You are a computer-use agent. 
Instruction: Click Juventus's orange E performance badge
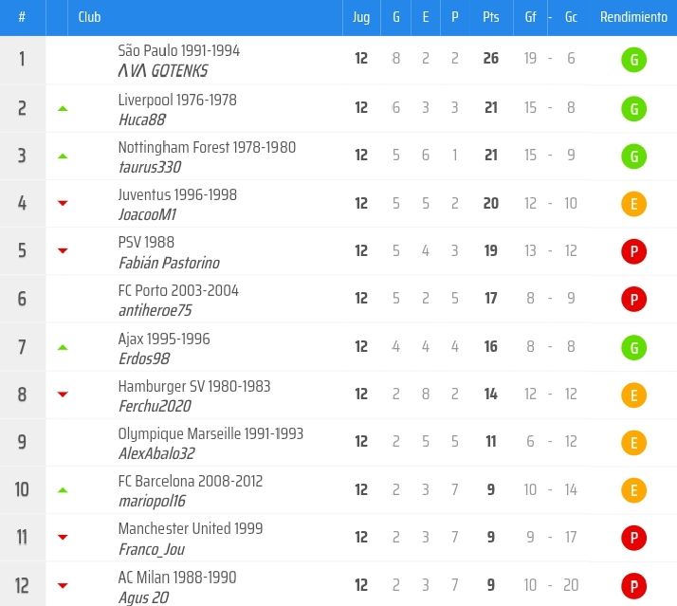[x=632, y=204]
